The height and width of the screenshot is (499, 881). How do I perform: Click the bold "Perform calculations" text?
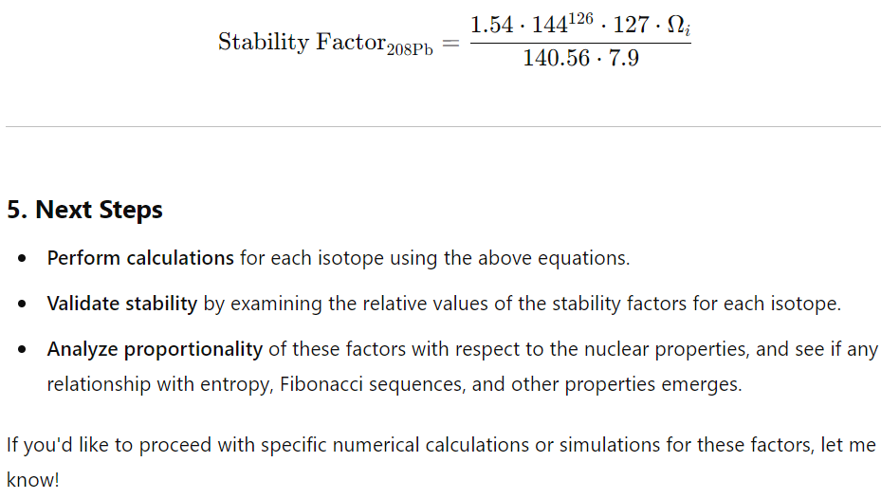point(140,258)
